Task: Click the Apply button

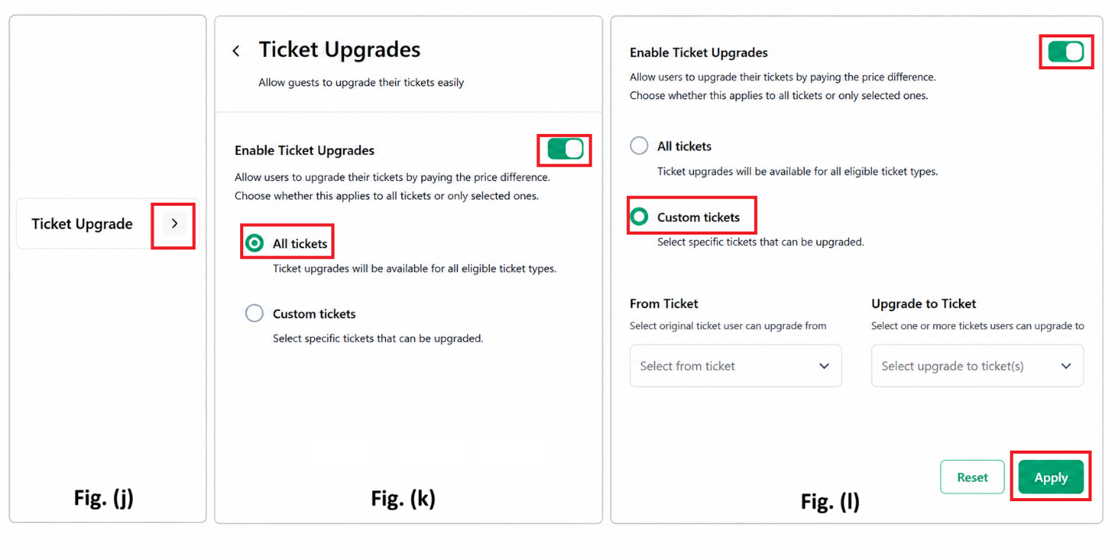Action: [x=1050, y=477]
